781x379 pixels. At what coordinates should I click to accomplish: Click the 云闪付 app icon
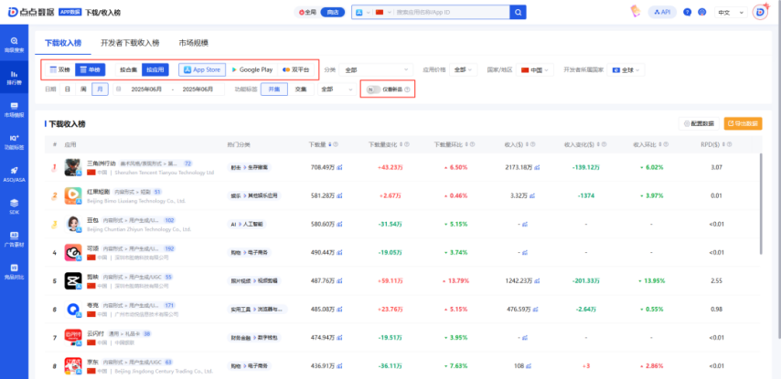(73, 338)
